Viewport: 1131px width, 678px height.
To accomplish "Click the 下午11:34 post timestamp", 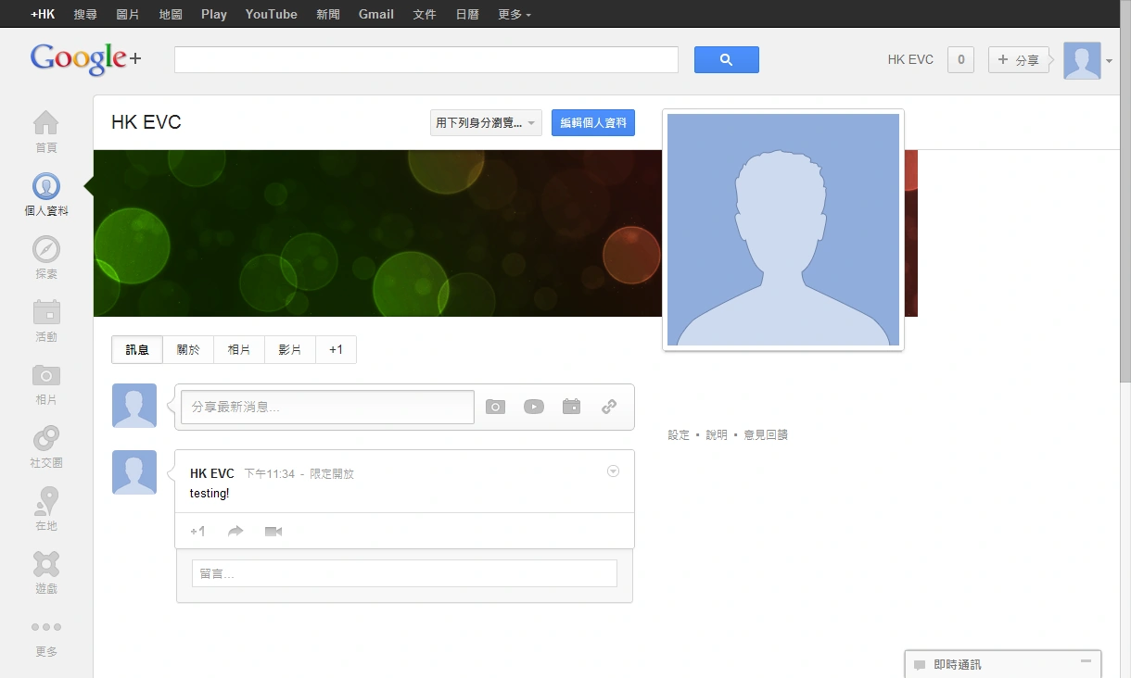I will (x=269, y=474).
